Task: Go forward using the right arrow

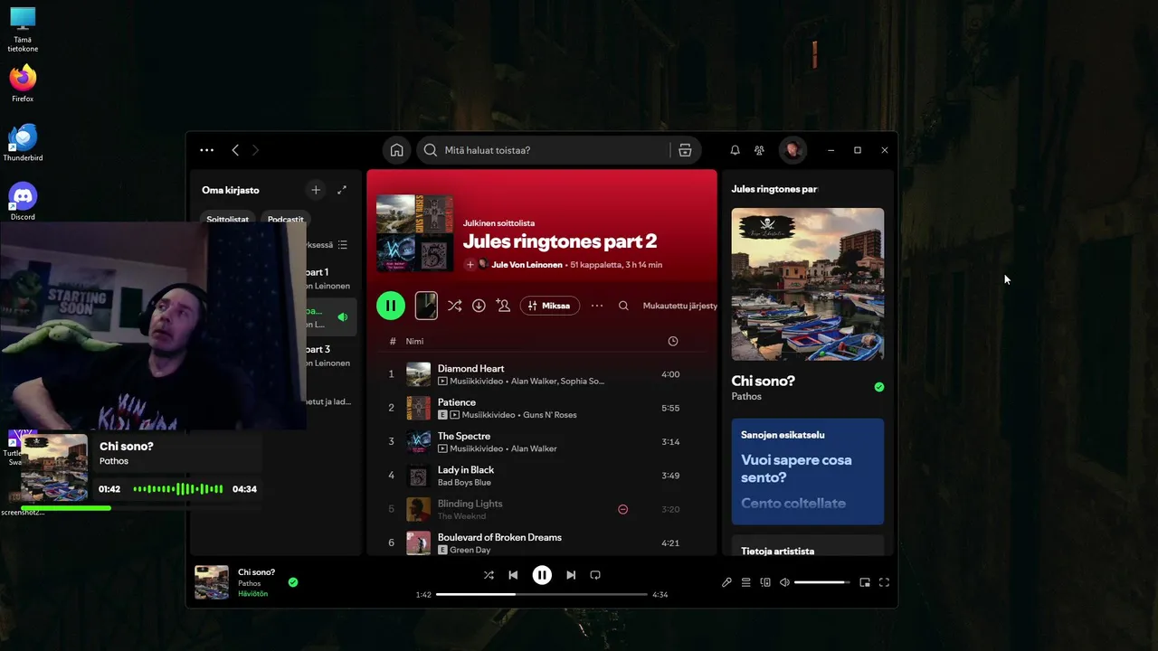Action: tap(255, 150)
